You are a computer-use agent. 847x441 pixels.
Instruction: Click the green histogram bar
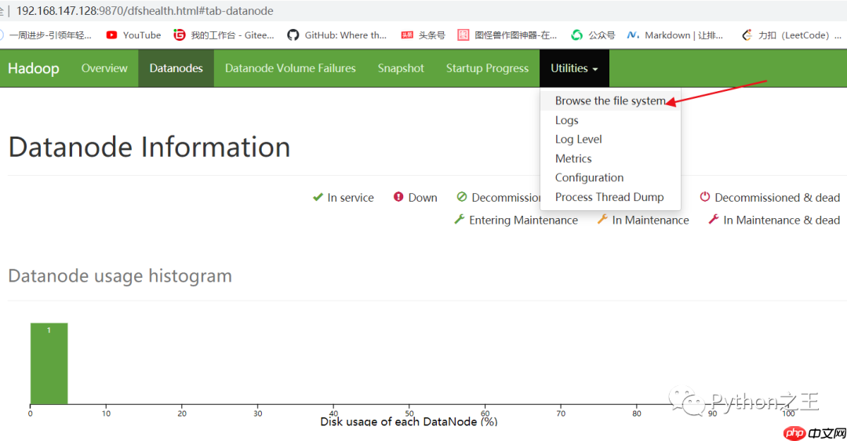(x=49, y=363)
